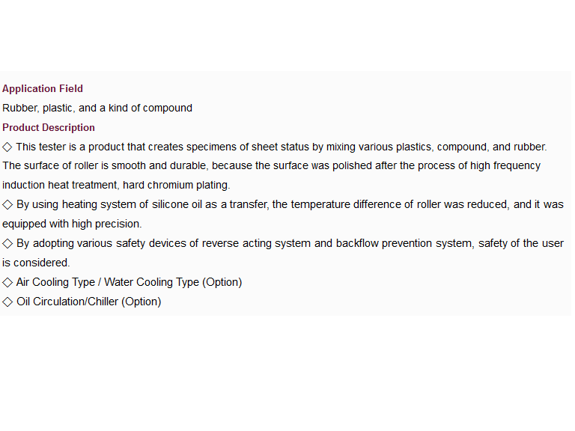Click the words 'is considered.' line
The height and width of the screenshot is (431, 575).
point(36,263)
